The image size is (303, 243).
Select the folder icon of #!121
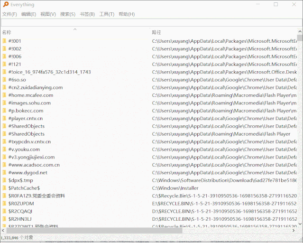pos(4,64)
